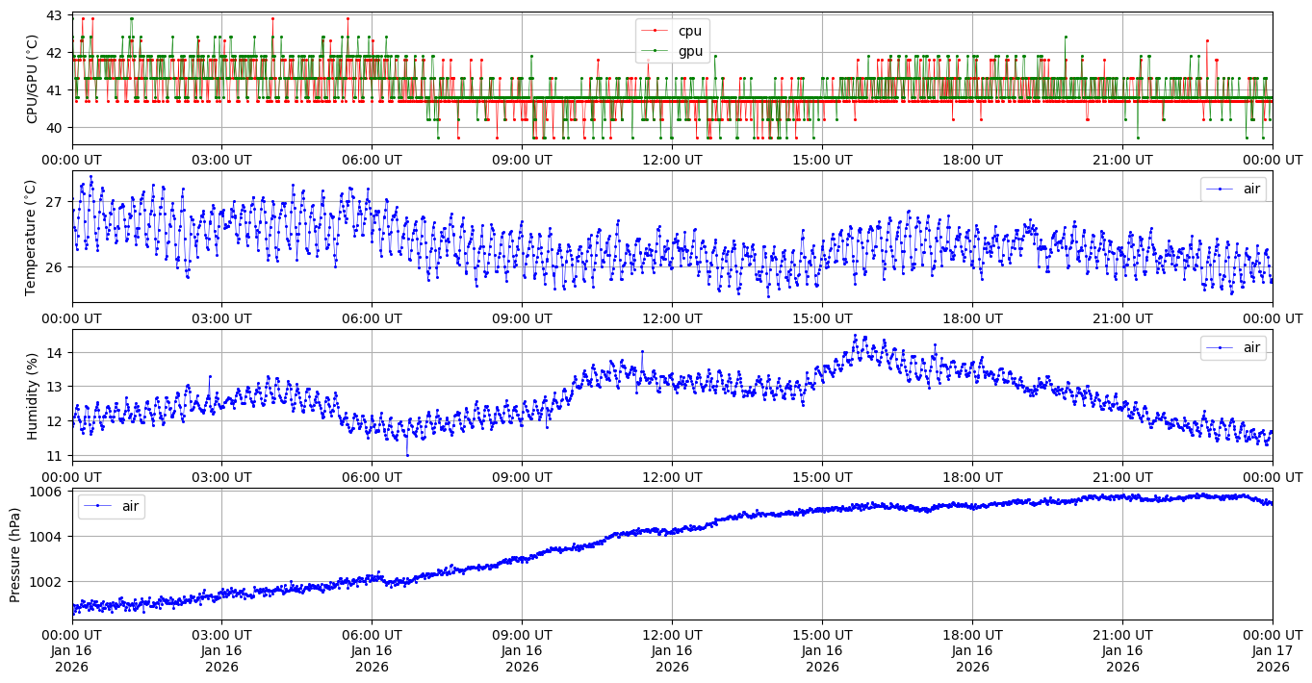Click the 03:00 UT Jan 16 label under Pressure plot
Screen dimensions: 1312x683
[221, 651]
